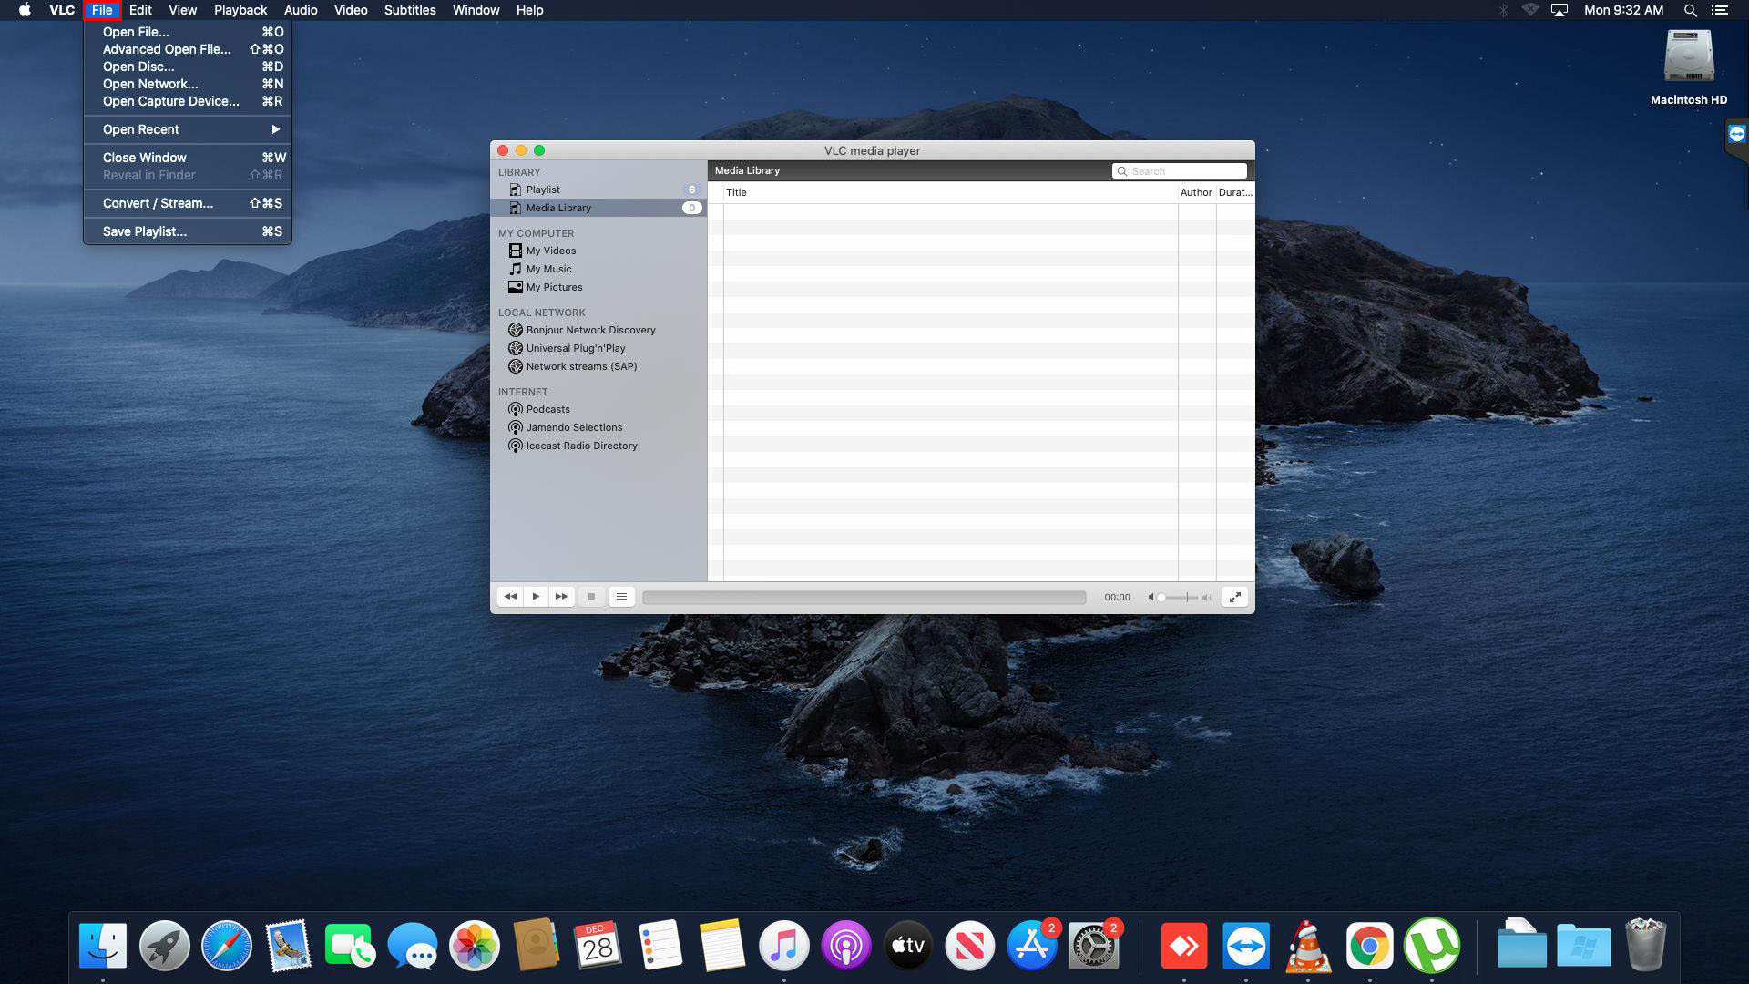Open Google Chrome from the dock
1749x984 pixels.
click(x=1369, y=947)
